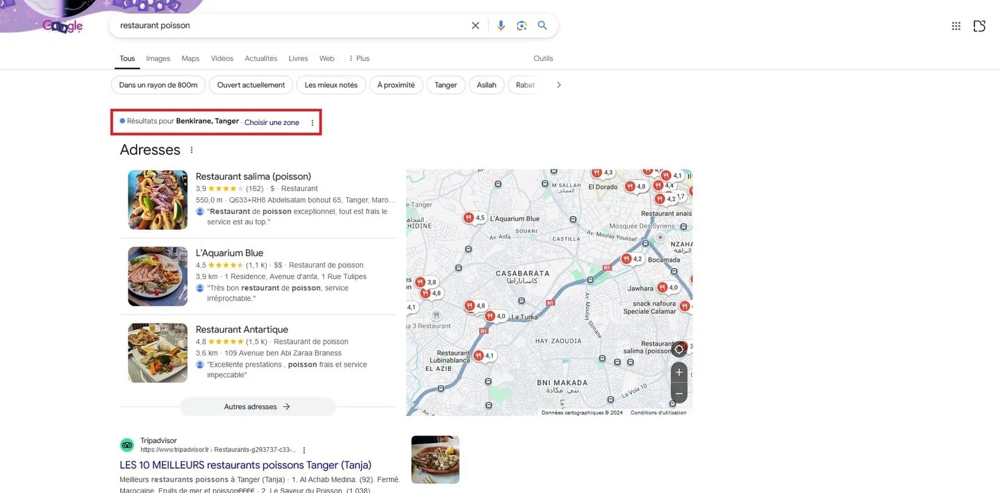Click into the 'restaurant poisson' search field

coord(292,26)
